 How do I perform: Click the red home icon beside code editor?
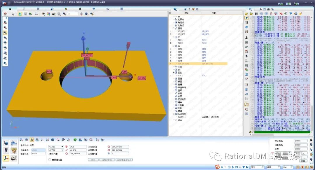coord(246,51)
